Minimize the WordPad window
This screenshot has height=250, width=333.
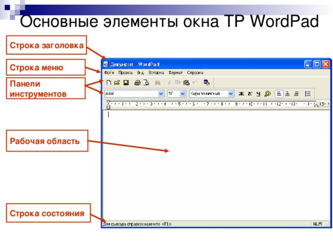(308, 64)
